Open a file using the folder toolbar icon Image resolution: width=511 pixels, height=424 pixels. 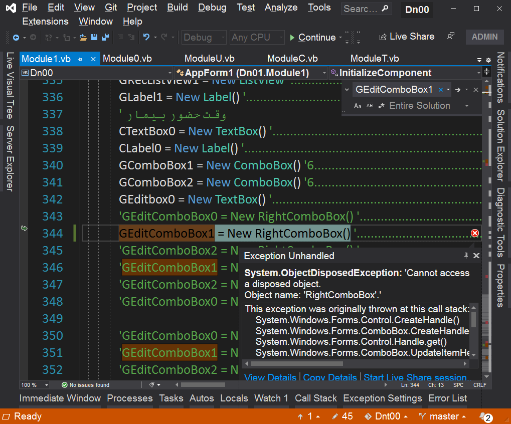83,37
